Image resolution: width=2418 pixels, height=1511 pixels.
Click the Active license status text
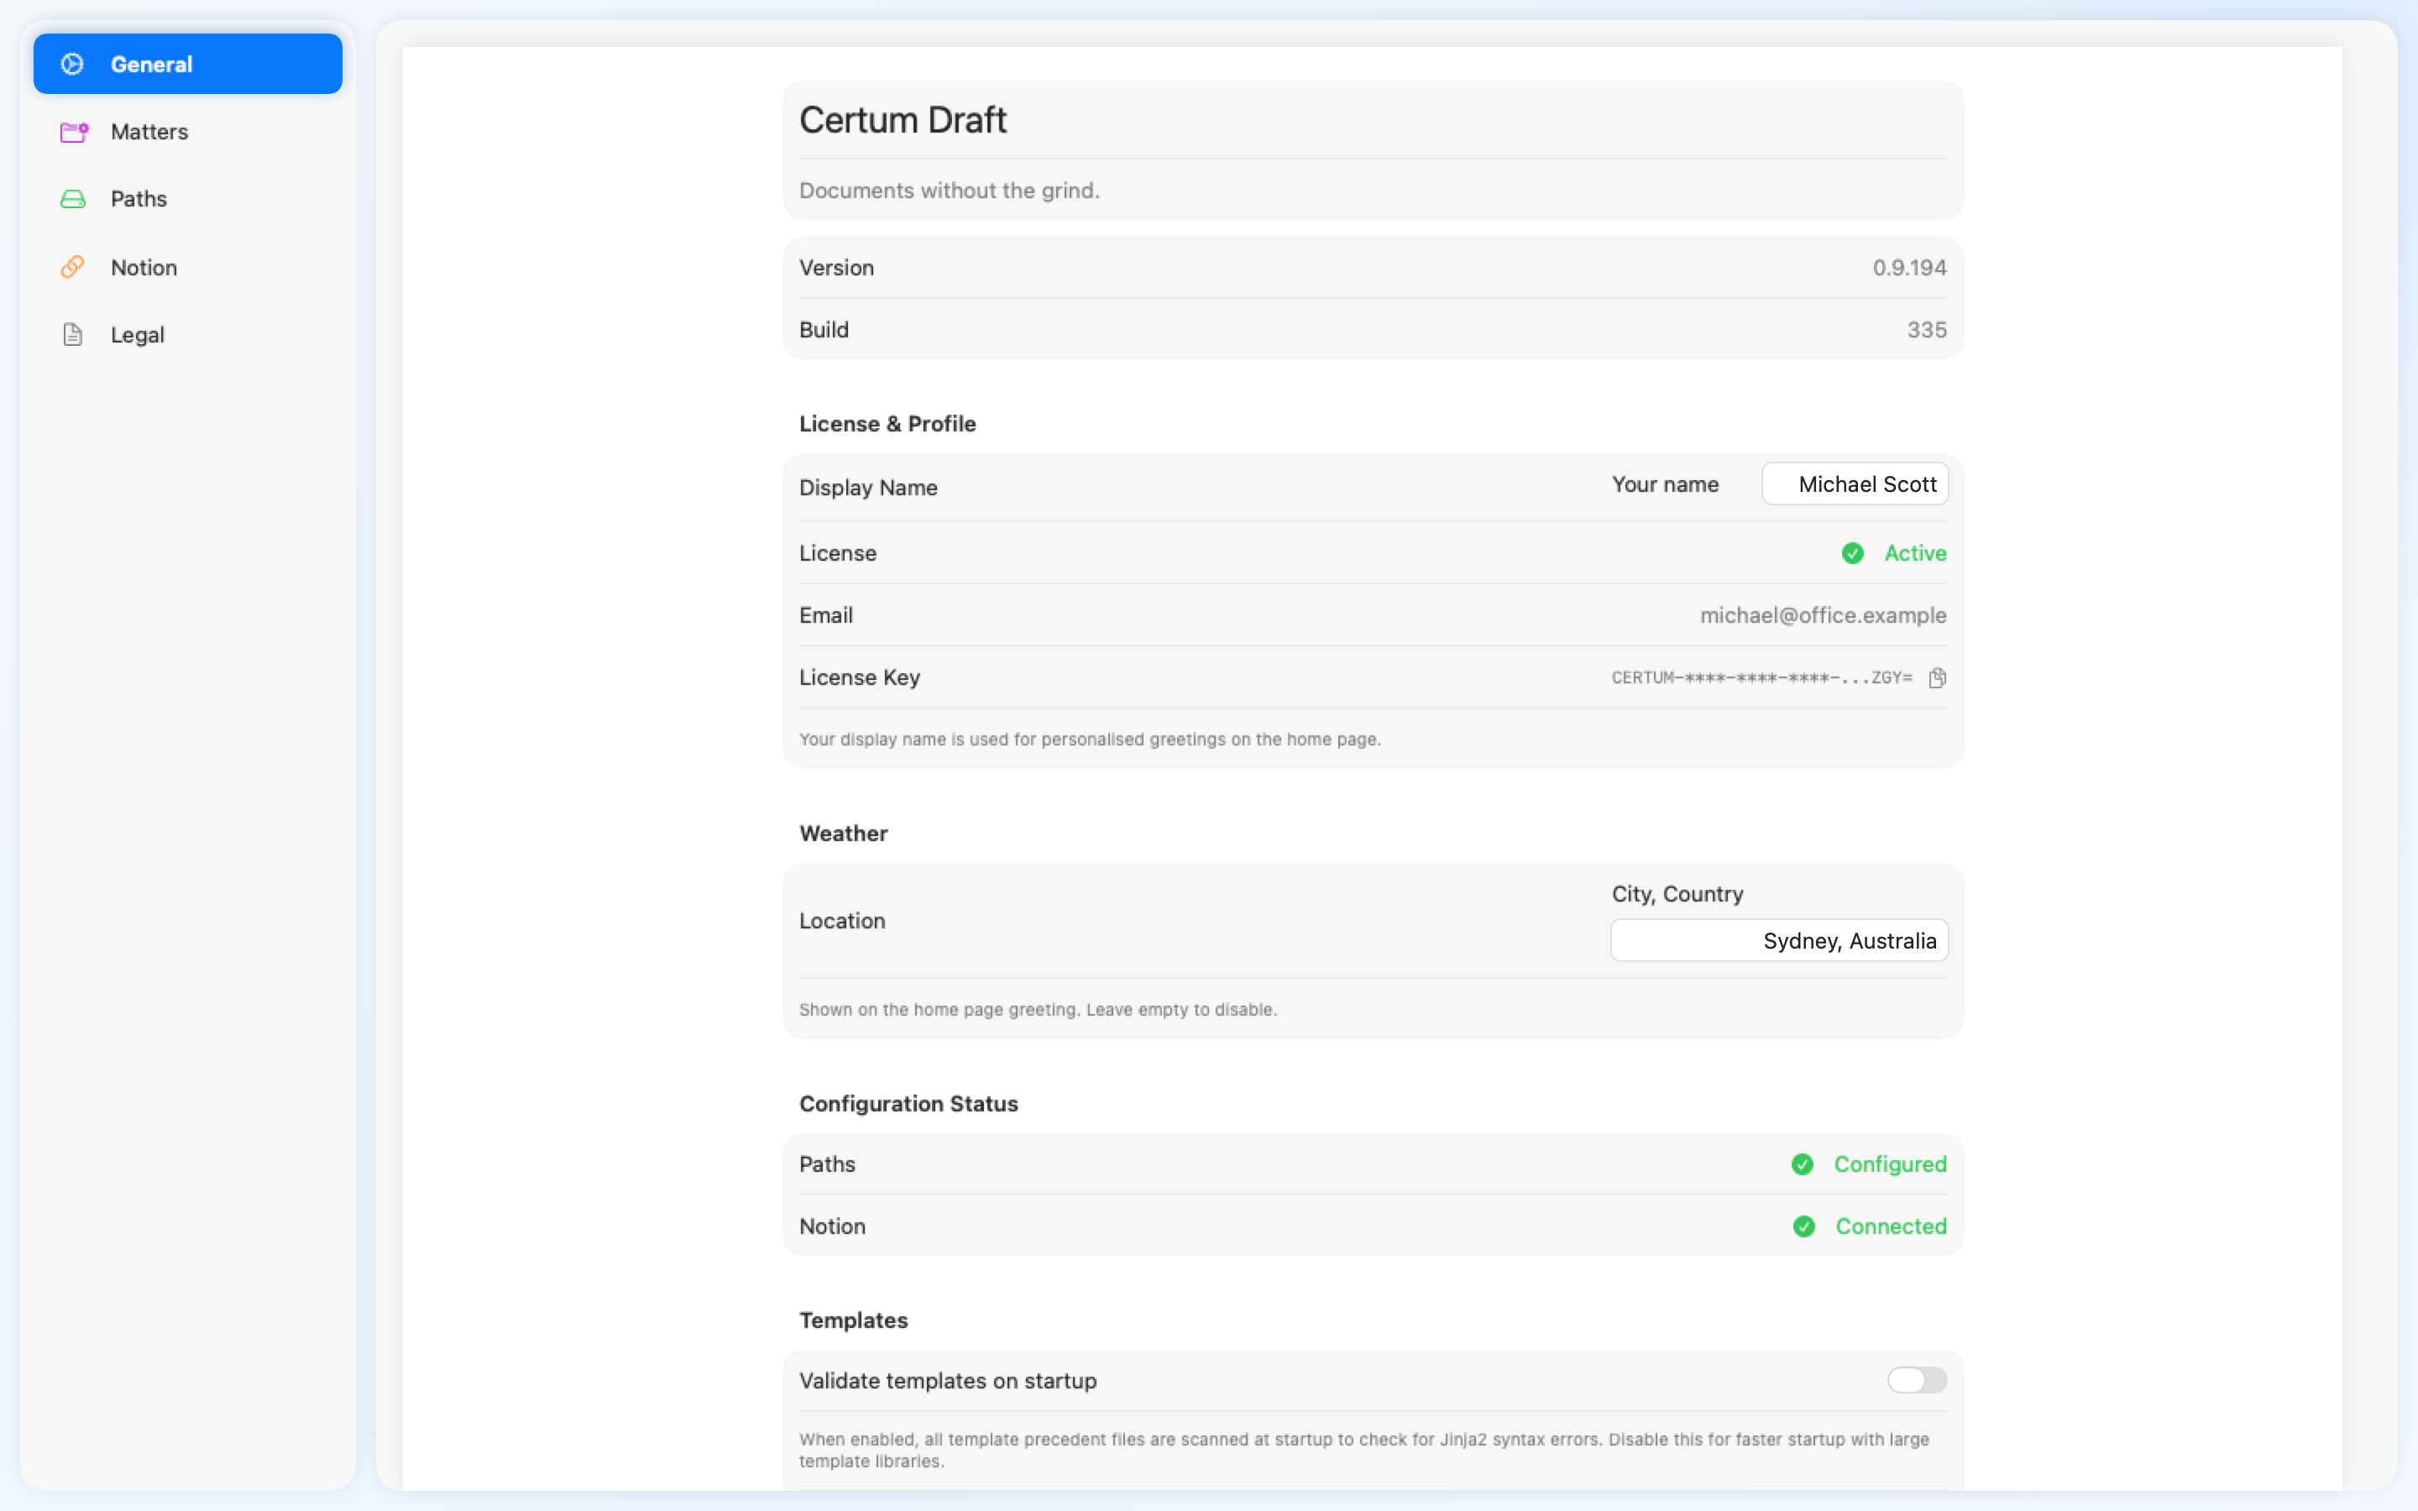click(1915, 554)
